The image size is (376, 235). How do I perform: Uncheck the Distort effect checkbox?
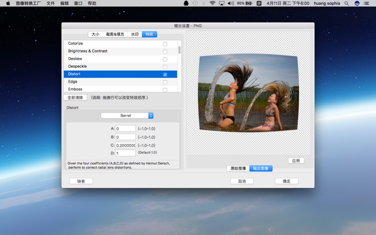click(x=165, y=74)
